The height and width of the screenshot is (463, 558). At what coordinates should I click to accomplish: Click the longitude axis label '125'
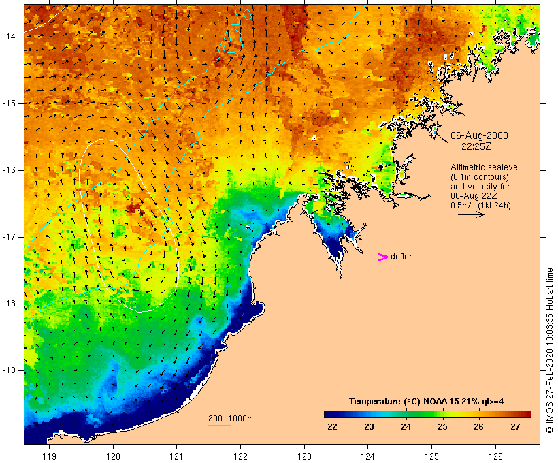[x=431, y=456]
